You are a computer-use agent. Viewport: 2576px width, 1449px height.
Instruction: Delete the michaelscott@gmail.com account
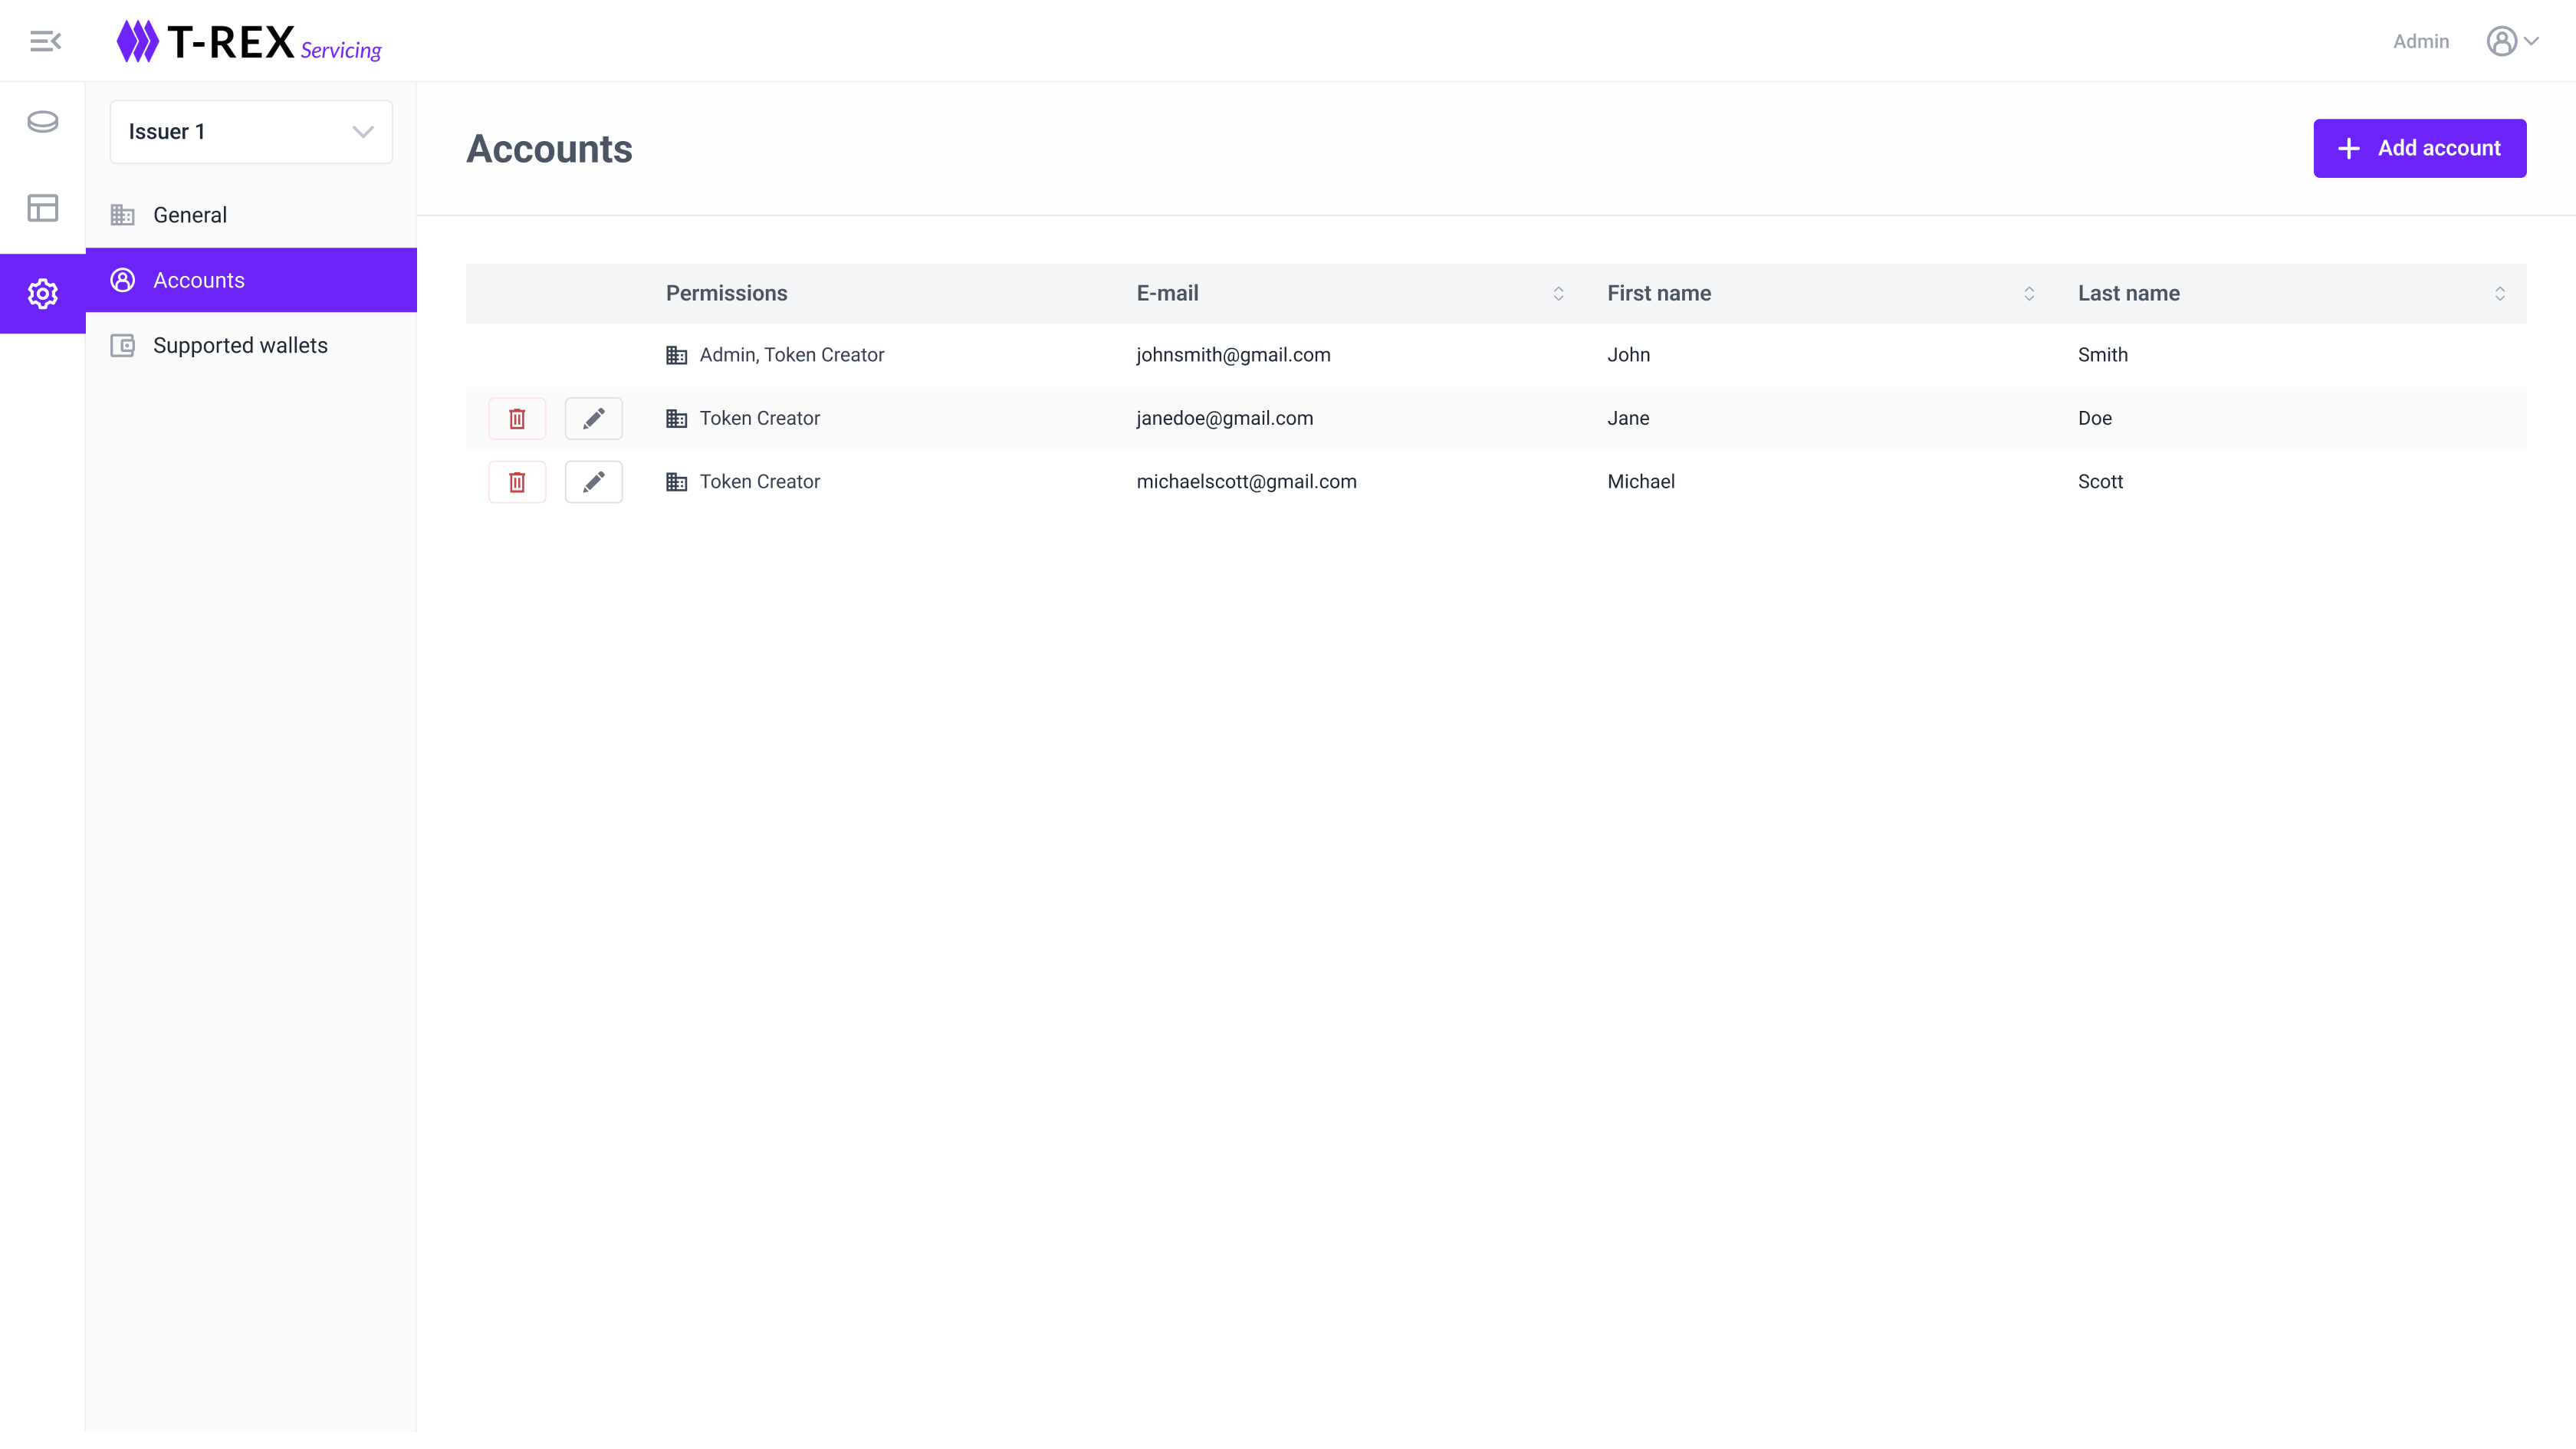click(517, 482)
